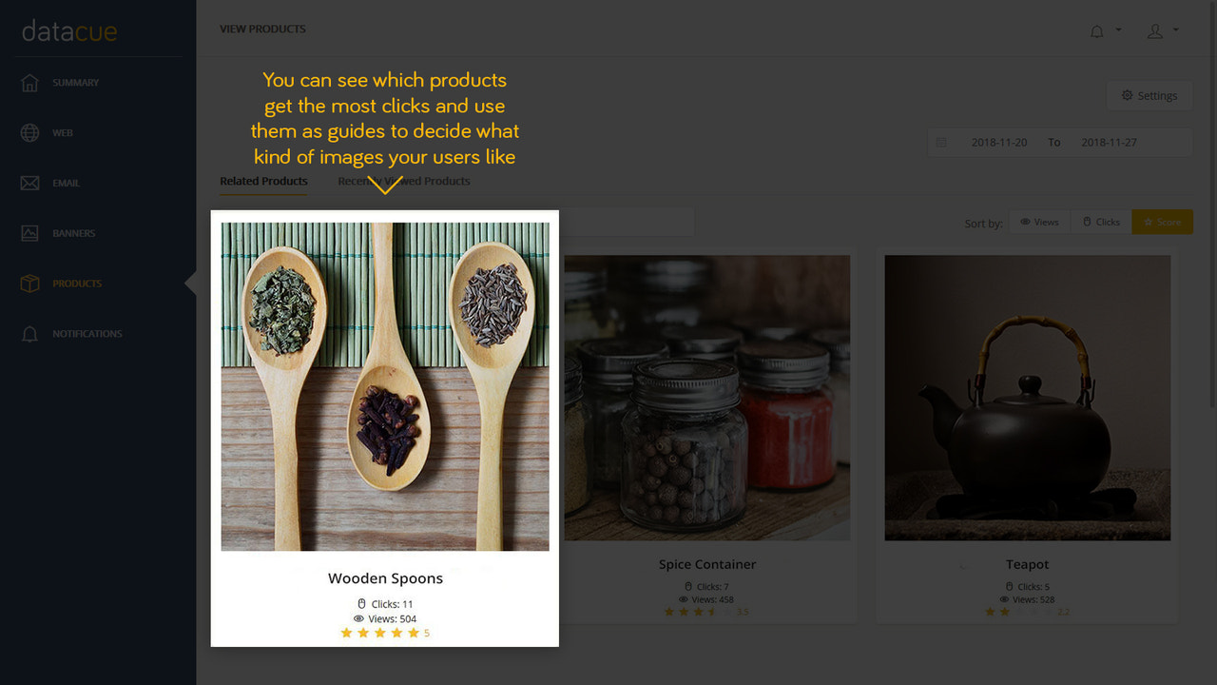Open the Wooden Spoons product card
This screenshot has height=685, width=1217.
[x=384, y=428]
